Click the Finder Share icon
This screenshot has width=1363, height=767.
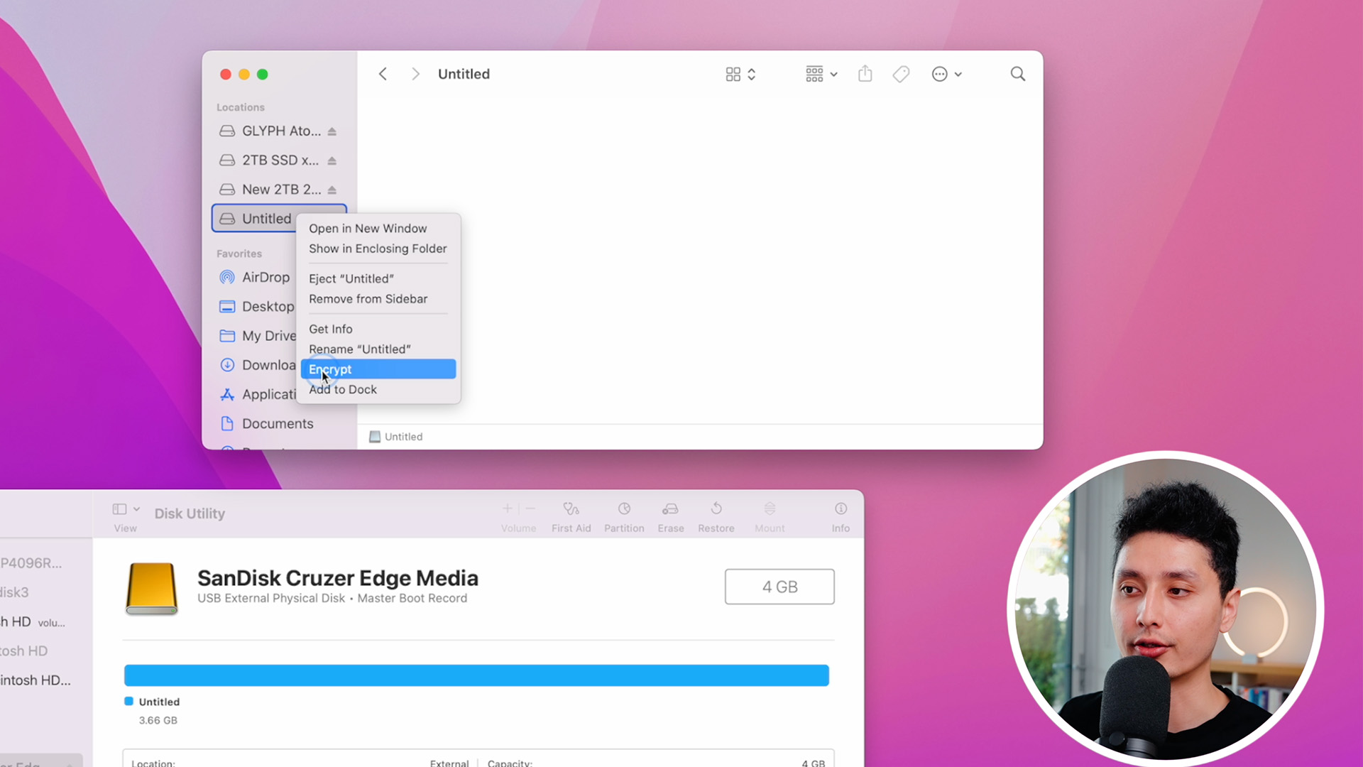[x=865, y=74]
